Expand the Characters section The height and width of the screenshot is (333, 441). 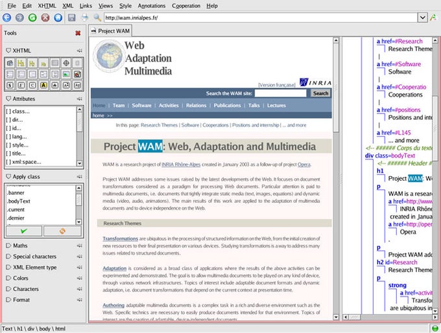(8, 289)
